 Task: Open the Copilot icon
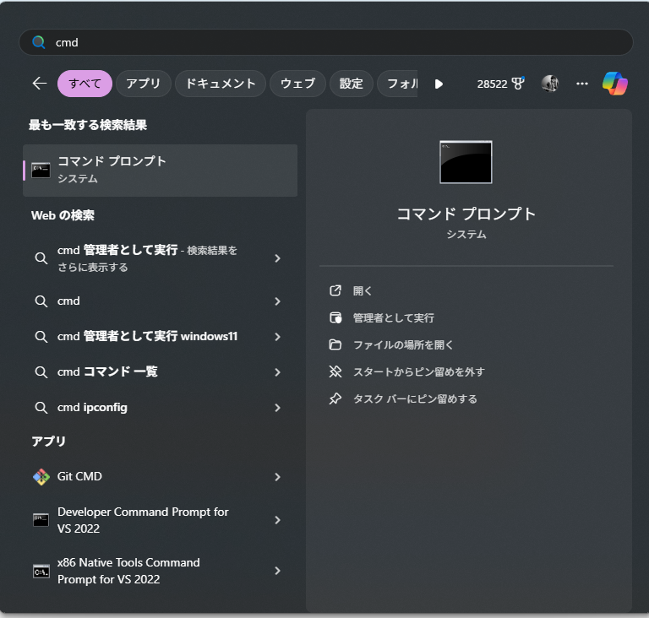click(614, 84)
